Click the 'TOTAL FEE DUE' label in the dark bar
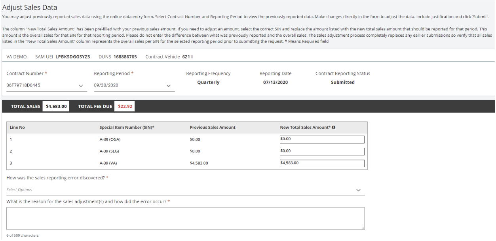This screenshot has height=241, width=496. coord(95,106)
